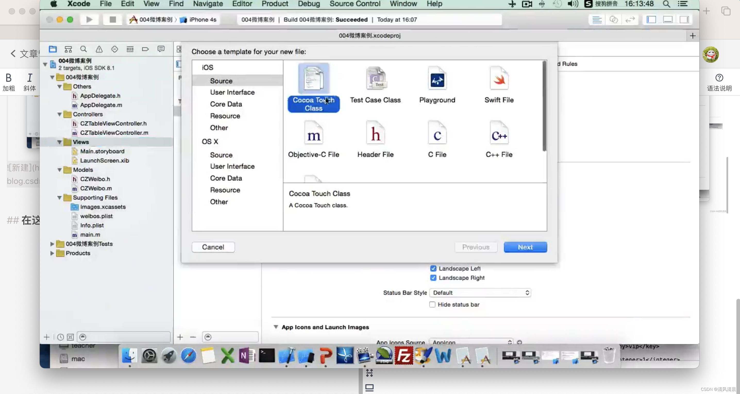
Task: Open the Source Control menu
Action: tap(355, 4)
